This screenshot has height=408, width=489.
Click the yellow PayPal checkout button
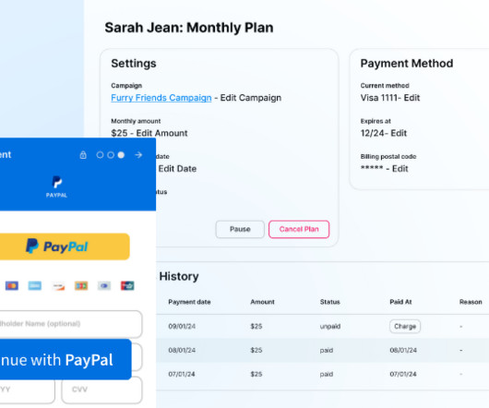point(65,246)
